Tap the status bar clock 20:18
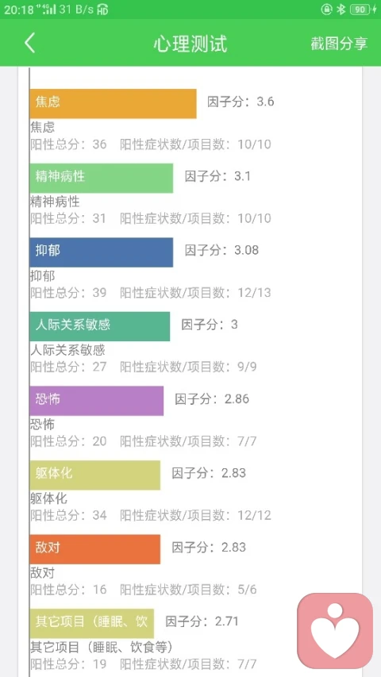 pos(18,10)
